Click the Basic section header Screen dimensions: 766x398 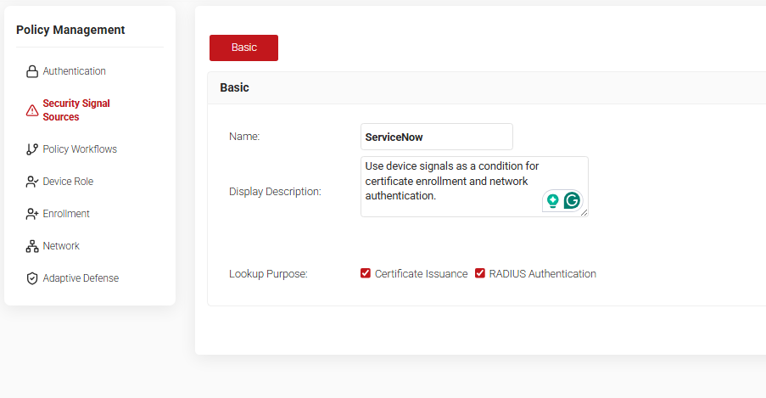pyautogui.click(x=234, y=87)
